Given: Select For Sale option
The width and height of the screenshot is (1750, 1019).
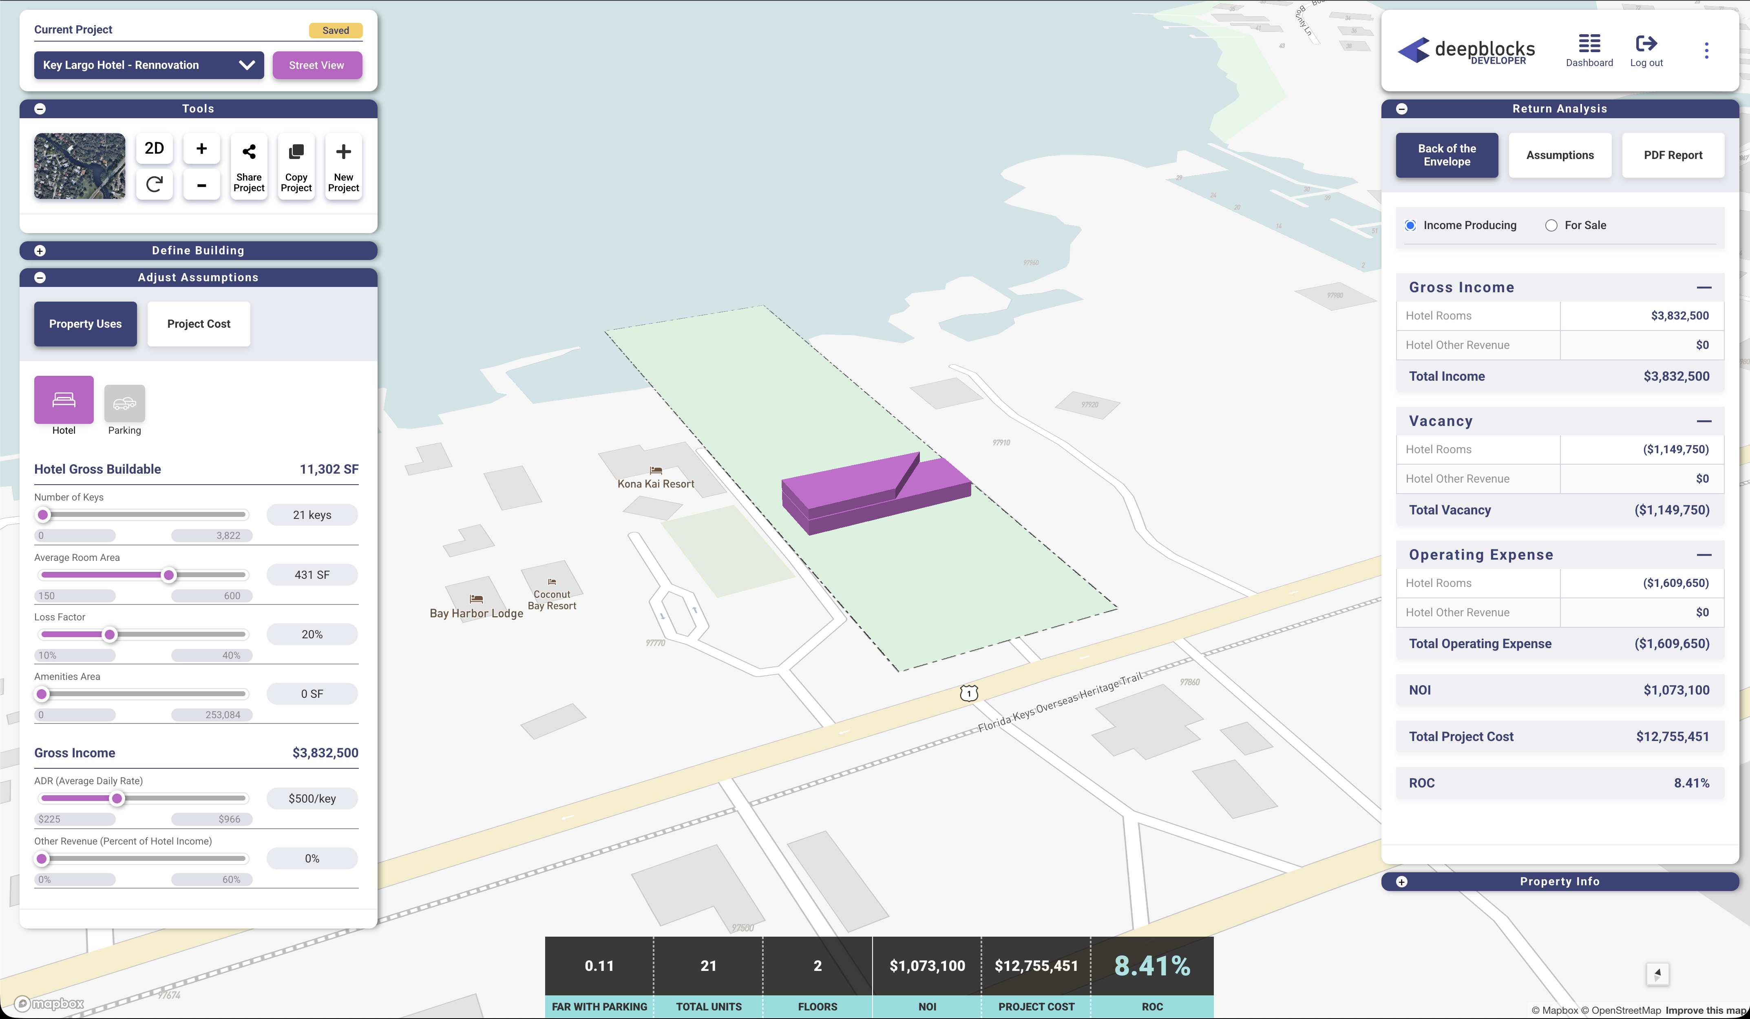Looking at the screenshot, I should click(x=1551, y=225).
